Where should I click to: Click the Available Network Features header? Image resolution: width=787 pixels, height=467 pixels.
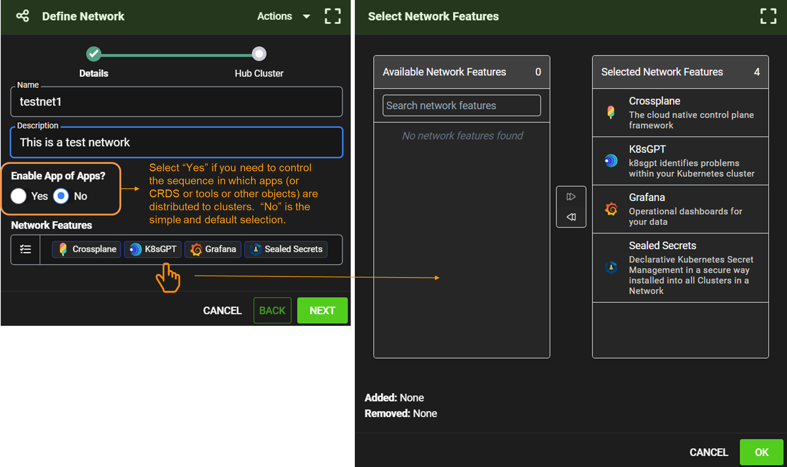462,72
